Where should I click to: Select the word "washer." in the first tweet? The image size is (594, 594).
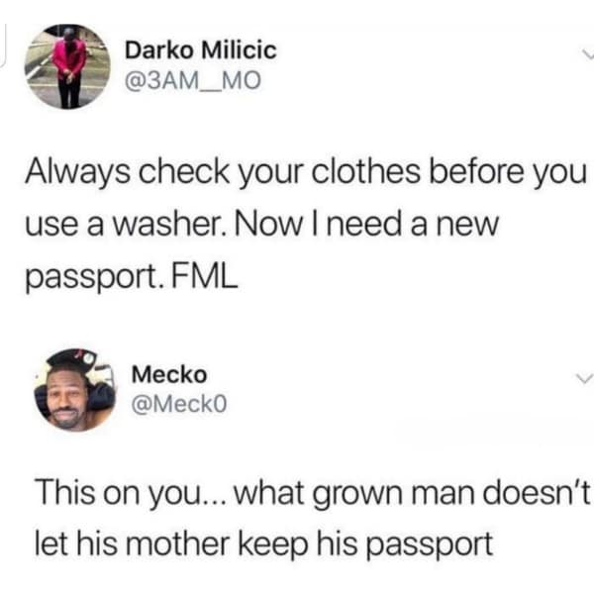tap(170, 225)
